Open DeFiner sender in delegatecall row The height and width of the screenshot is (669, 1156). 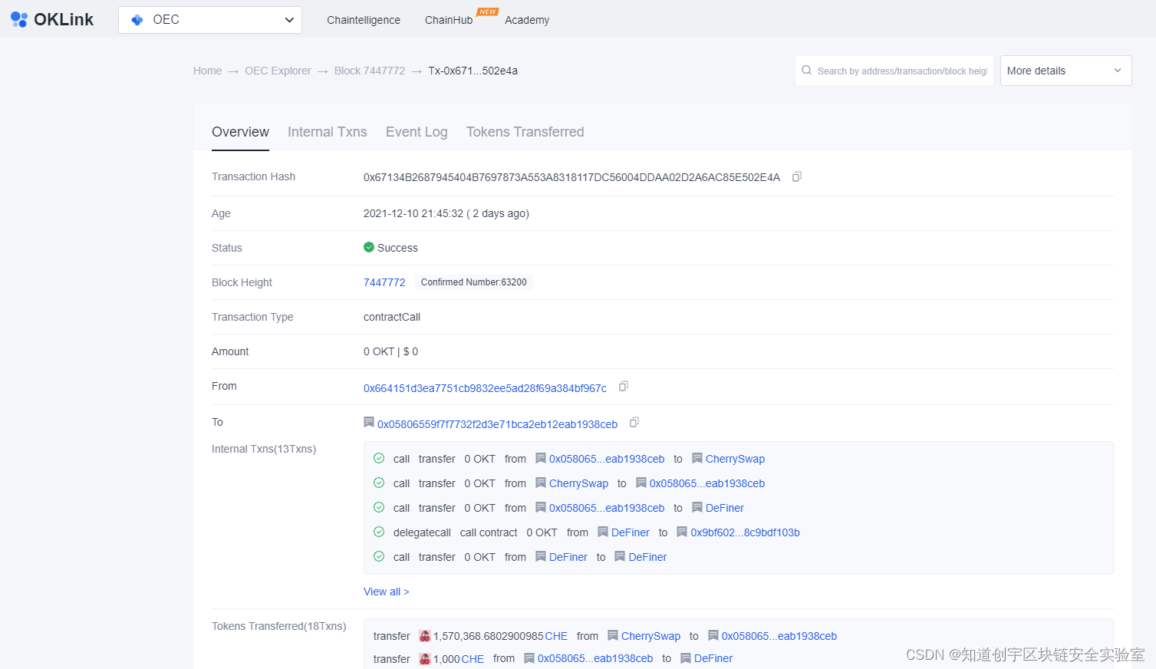[x=631, y=532]
